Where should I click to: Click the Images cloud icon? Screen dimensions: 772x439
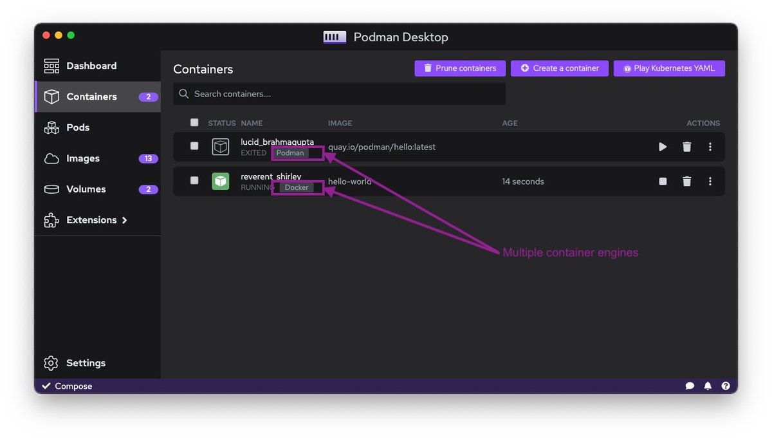(x=51, y=158)
